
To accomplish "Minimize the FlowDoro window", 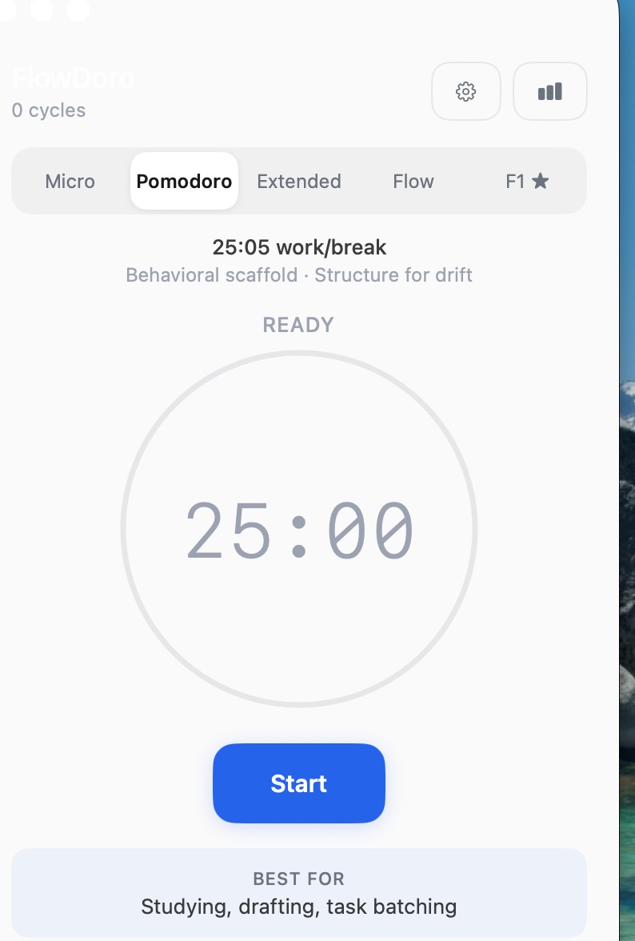I will click(x=41, y=8).
